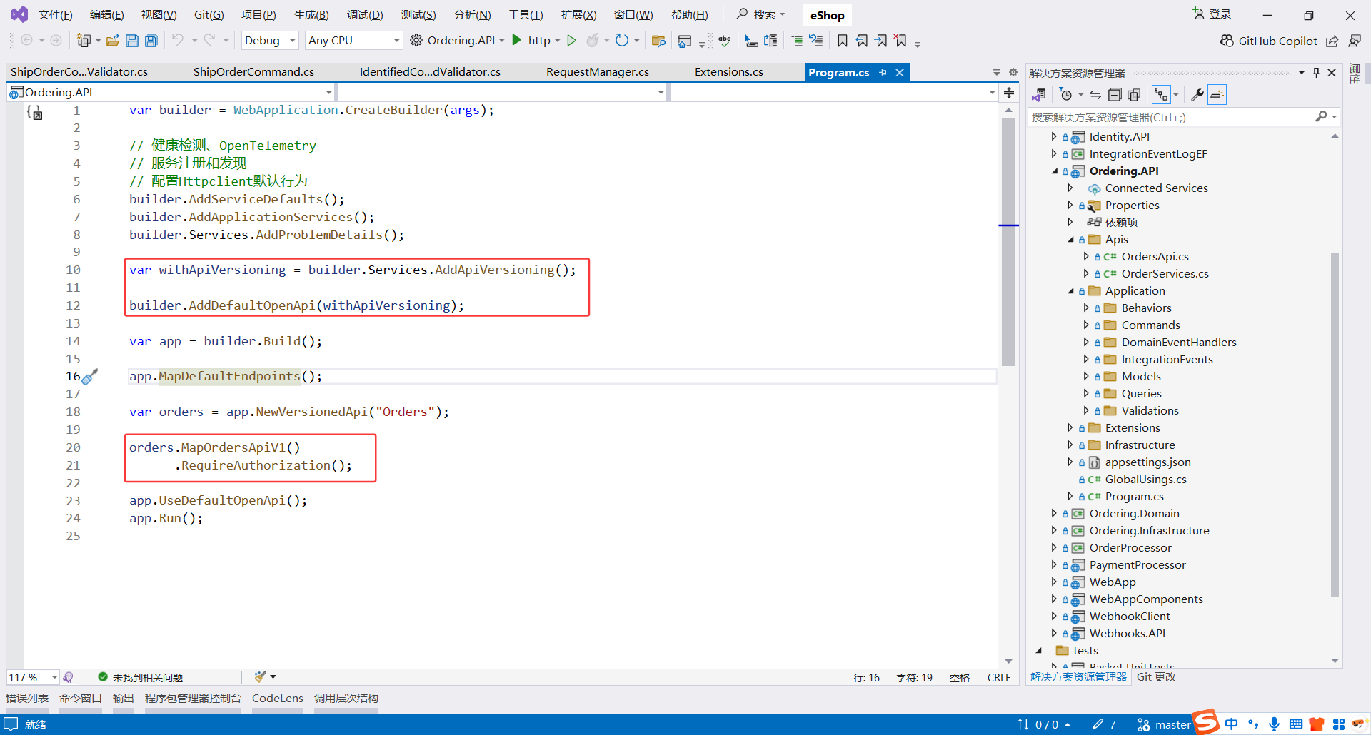Go to the next bookmark
1371x735 pixels.
881,41
